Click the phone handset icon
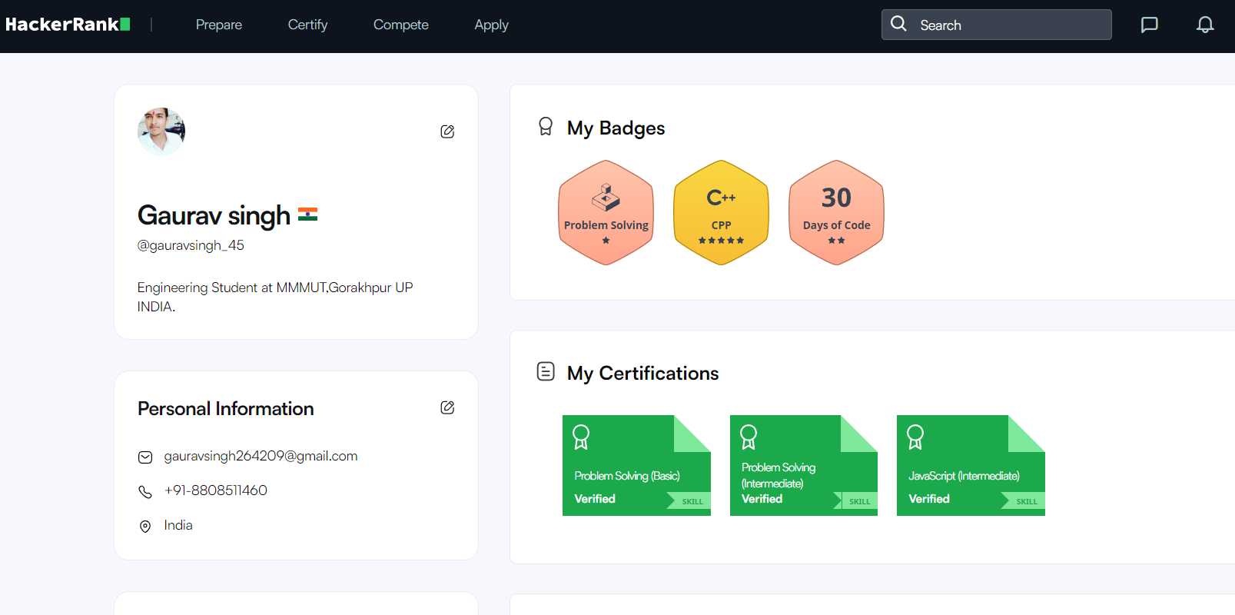Screen dimensions: 1235x615 pyautogui.click(x=145, y=492)
